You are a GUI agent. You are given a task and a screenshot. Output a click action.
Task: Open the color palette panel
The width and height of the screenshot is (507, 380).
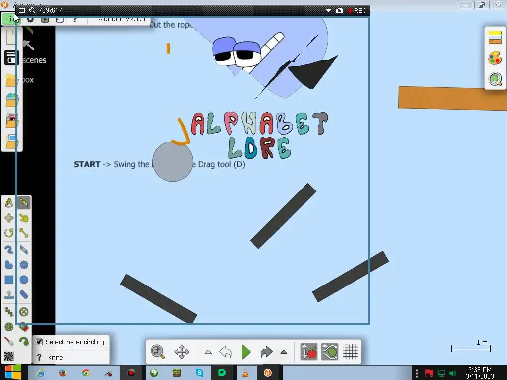pos(495,58)
